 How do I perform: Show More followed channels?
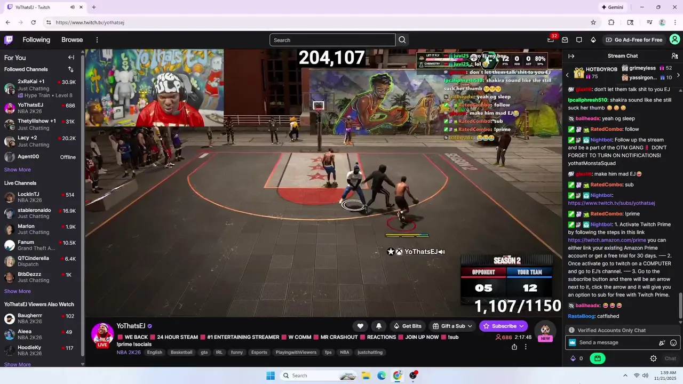tap(18, 170)
